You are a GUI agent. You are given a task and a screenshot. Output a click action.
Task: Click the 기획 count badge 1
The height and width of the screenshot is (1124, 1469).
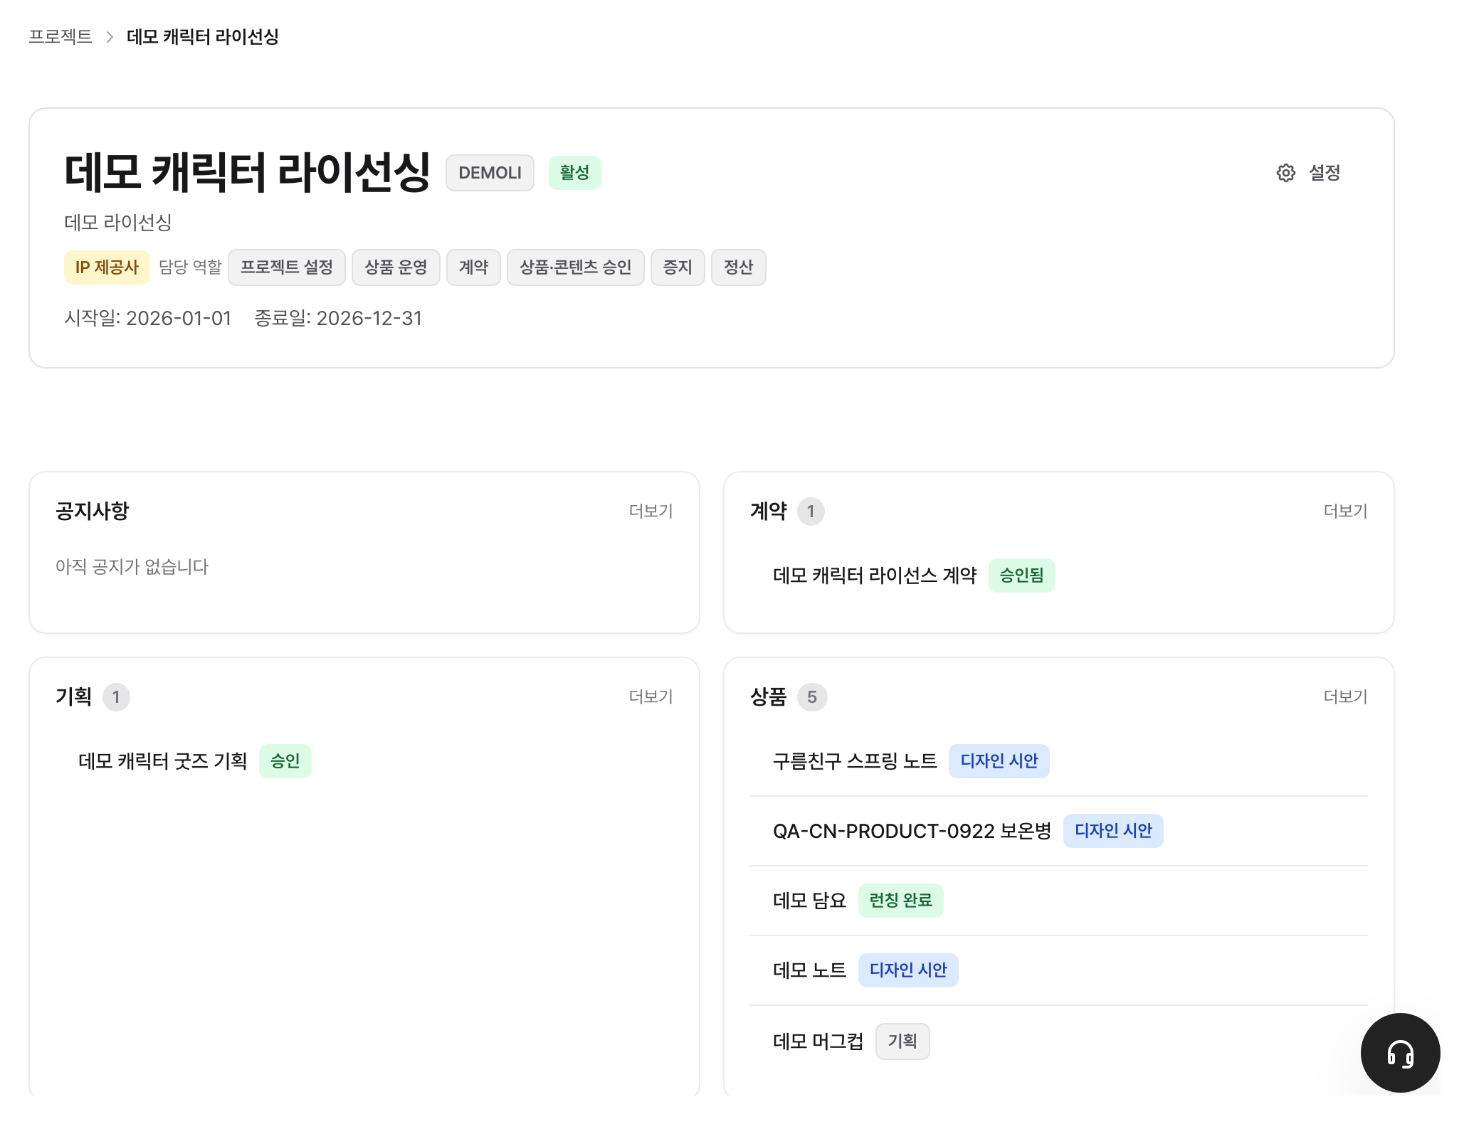(x=116, y=697)
